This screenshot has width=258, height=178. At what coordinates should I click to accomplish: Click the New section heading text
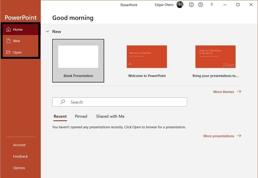57,32
